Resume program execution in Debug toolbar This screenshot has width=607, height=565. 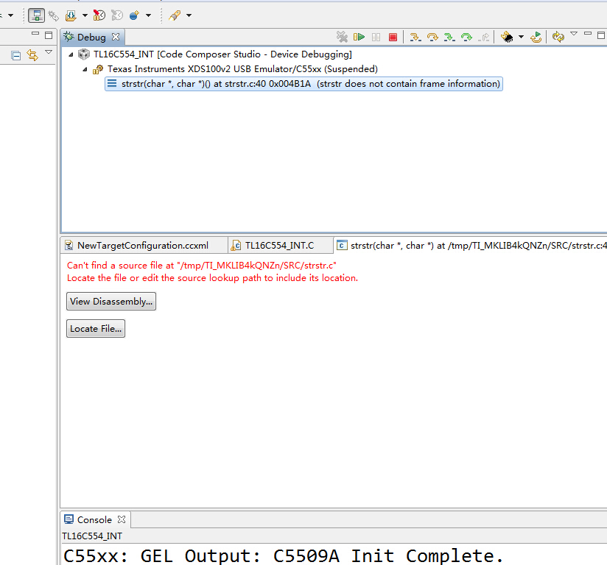[359, 37]
